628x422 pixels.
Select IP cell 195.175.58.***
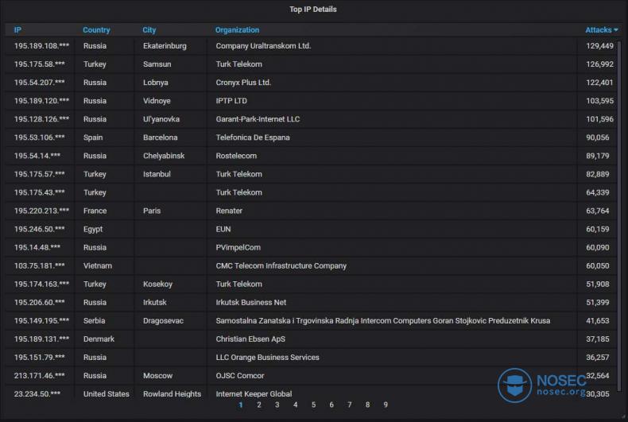(x=39, y=64)
